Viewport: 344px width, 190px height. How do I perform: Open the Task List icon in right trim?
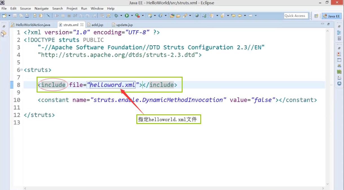pyautogui.click(x=339, y=38)
